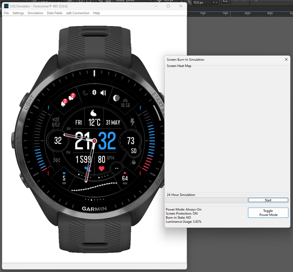Viewport: 293px width, 272px height.
Task: Click the 1599 steps count
Action: click(84, 159)
